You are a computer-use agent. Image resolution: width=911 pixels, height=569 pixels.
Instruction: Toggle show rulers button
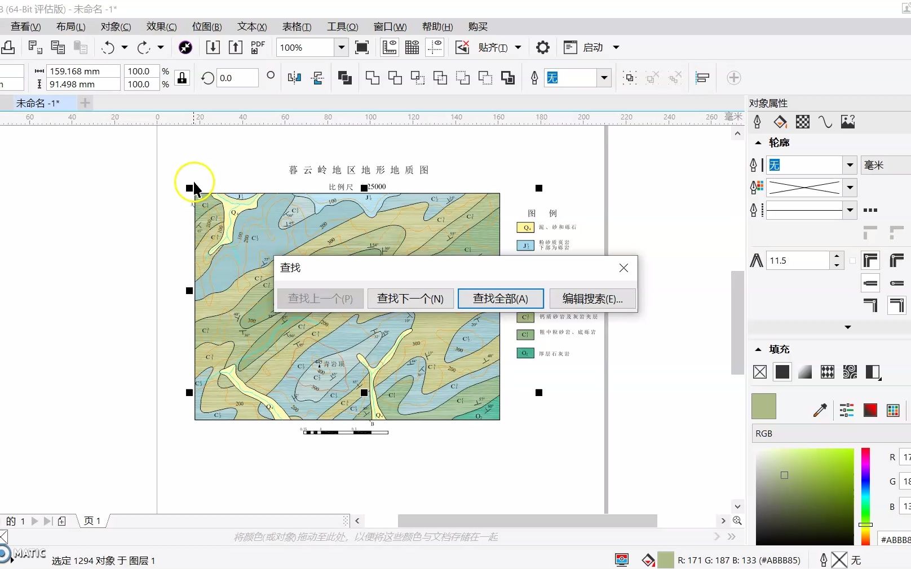[x=389, y=47]
